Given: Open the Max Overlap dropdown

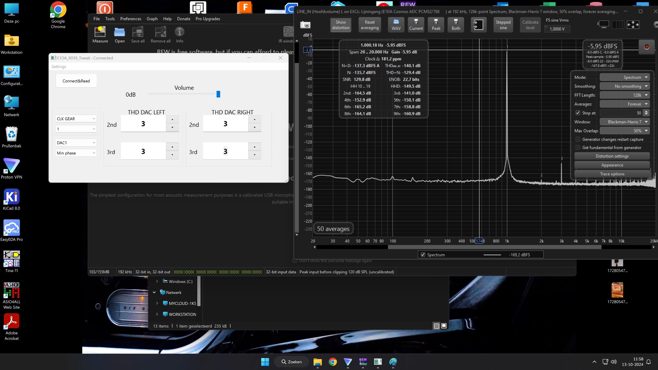Looking at the screenshot, I should click(625, 131).
